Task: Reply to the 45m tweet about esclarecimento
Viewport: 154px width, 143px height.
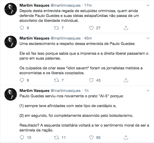Action: (22, 80)
